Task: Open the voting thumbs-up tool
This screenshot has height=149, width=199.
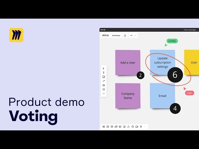Action: [x=128, y=127]
